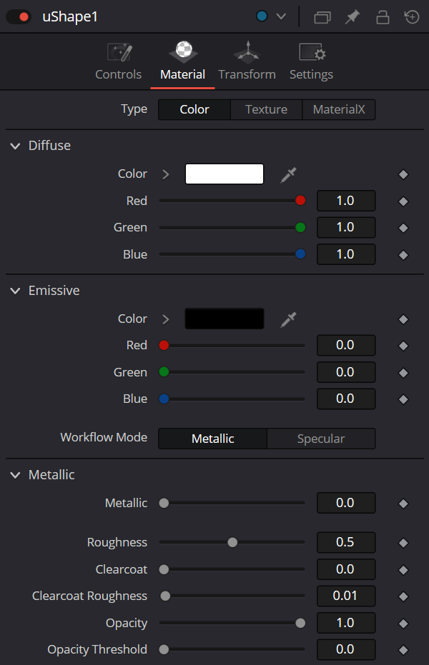Keyframe the Emissive Color diamond

tap(403, 319)
